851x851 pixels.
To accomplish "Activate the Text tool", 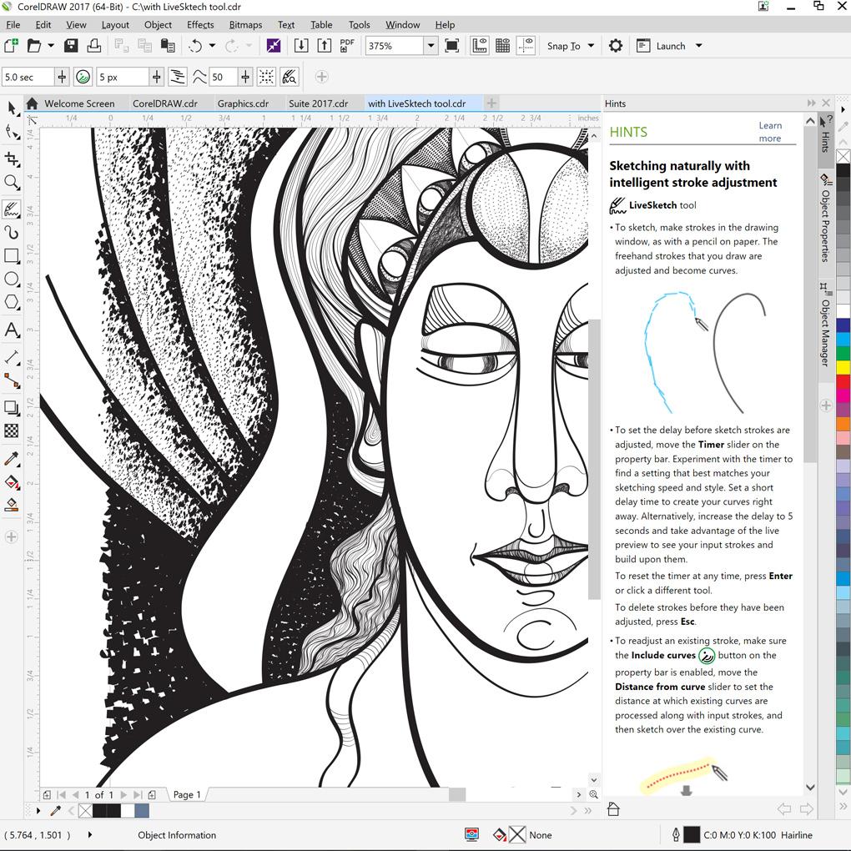I will [12, 330].
